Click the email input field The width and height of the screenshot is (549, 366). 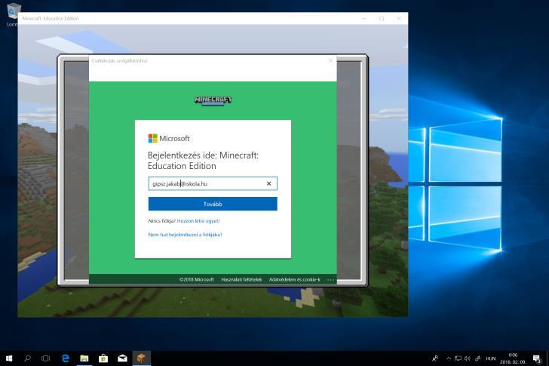coord(213,183)
